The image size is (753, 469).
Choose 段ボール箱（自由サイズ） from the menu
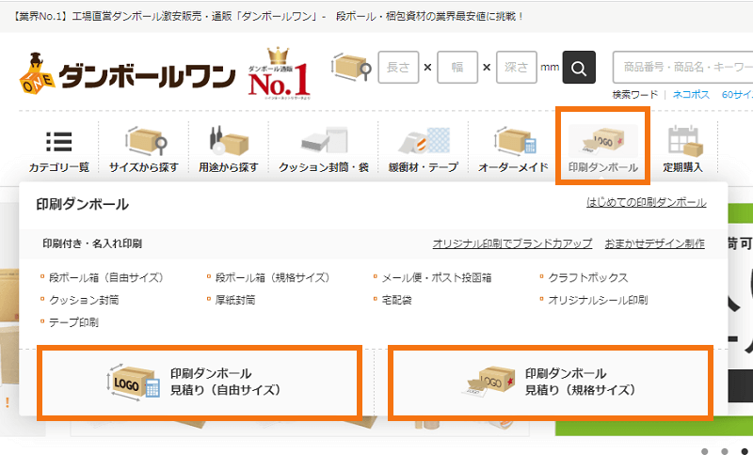[x=105, y=277]
